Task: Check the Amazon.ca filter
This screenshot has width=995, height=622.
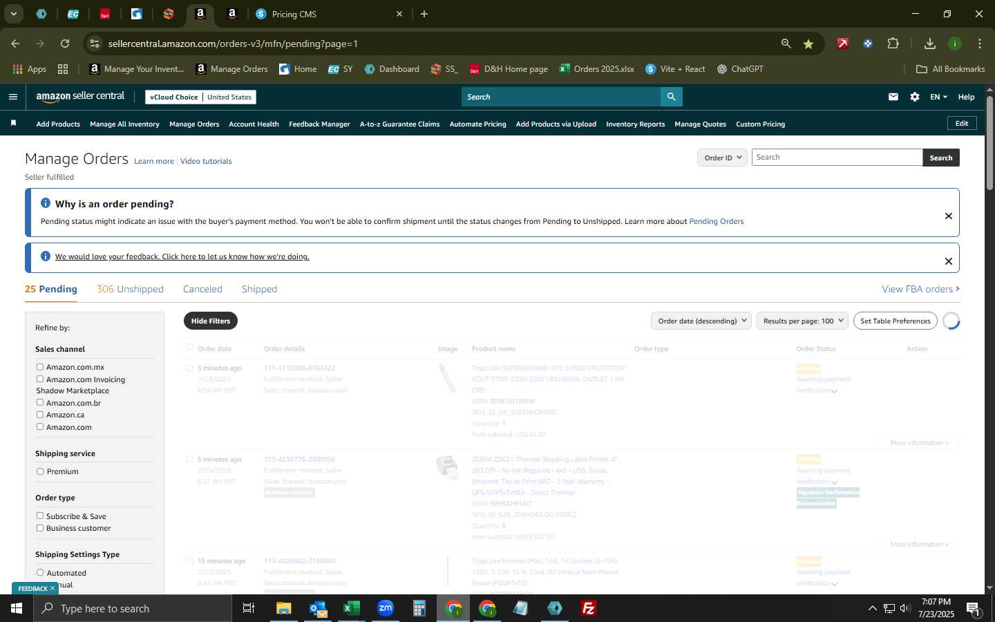Action: pos(40,415)
